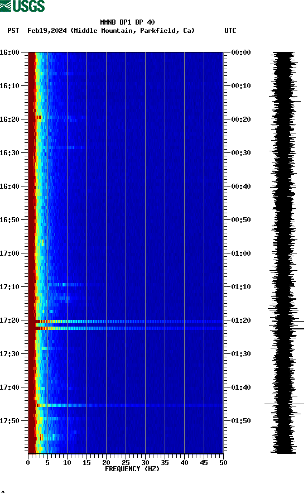308x498 pixels.
Task: Click the date text 'Feb19,2024'
Action: click(x=47, y=31)
